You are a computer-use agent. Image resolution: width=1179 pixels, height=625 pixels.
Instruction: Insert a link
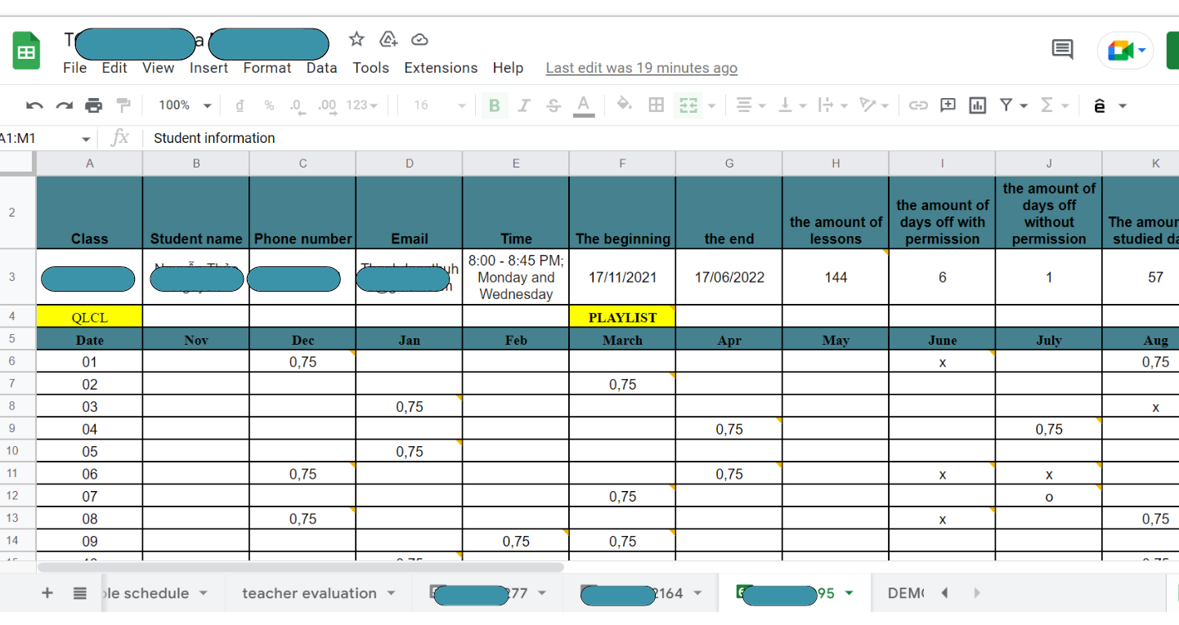click(919, 105)
